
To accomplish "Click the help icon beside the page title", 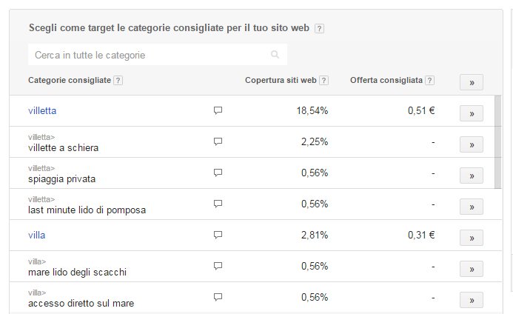I will pos(319,28).
